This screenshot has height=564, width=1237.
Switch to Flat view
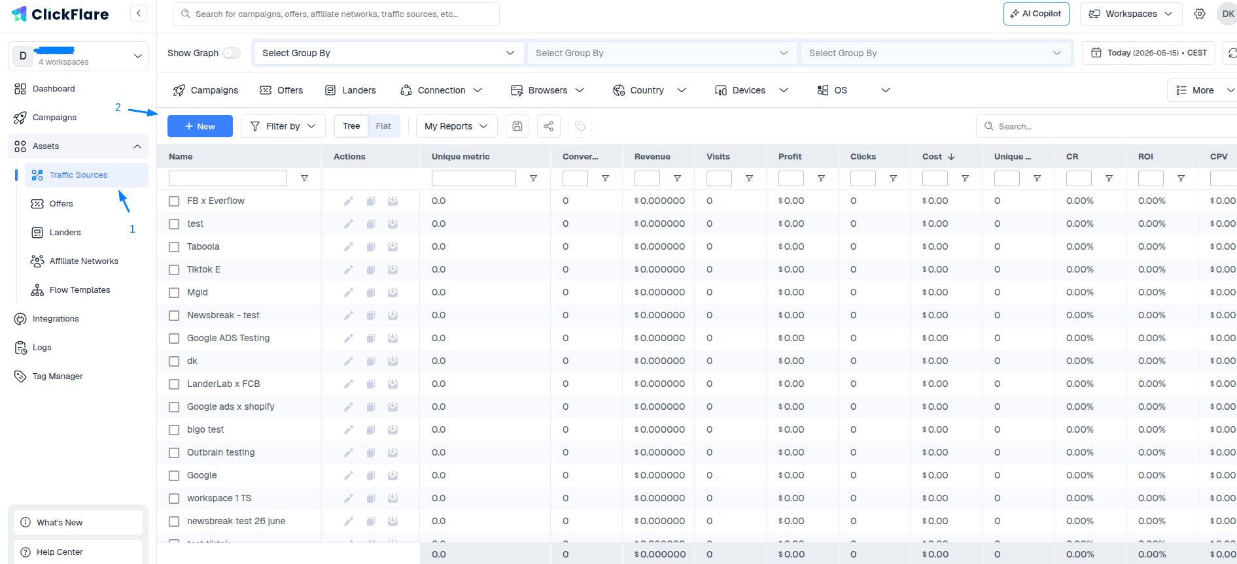(x=383, y=126)
